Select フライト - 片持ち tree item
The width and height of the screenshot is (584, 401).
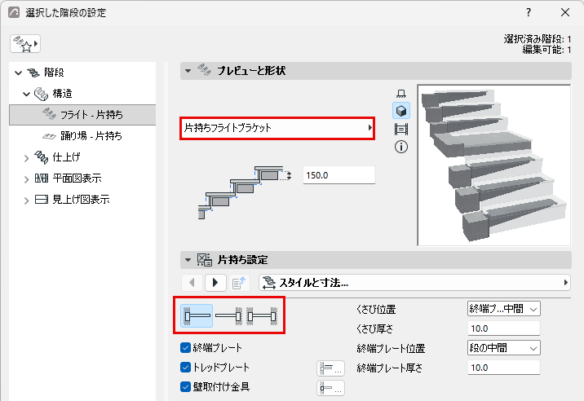coord(82,115)
